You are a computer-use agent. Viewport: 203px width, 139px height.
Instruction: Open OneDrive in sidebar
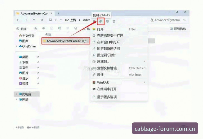[x=27, y=46]
